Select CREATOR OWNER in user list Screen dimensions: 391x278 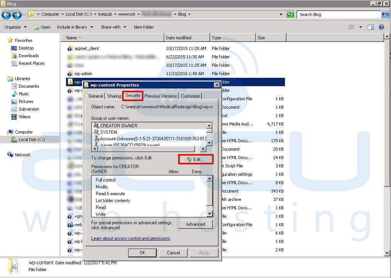pyautogui.click(x=150, y=126)
